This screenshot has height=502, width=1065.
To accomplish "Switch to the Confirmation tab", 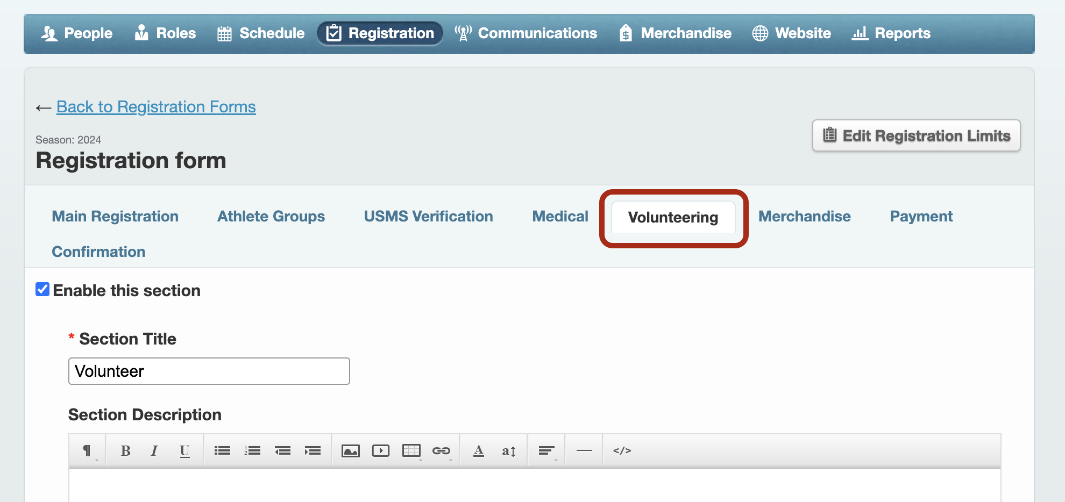I will [98, 252].
